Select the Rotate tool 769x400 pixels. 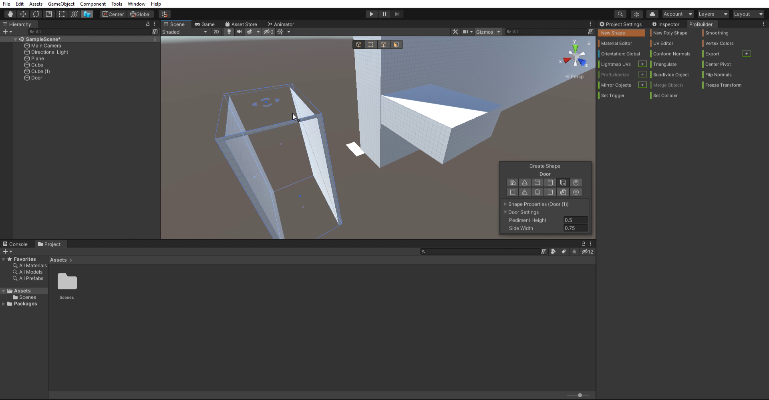coord(36,14)
